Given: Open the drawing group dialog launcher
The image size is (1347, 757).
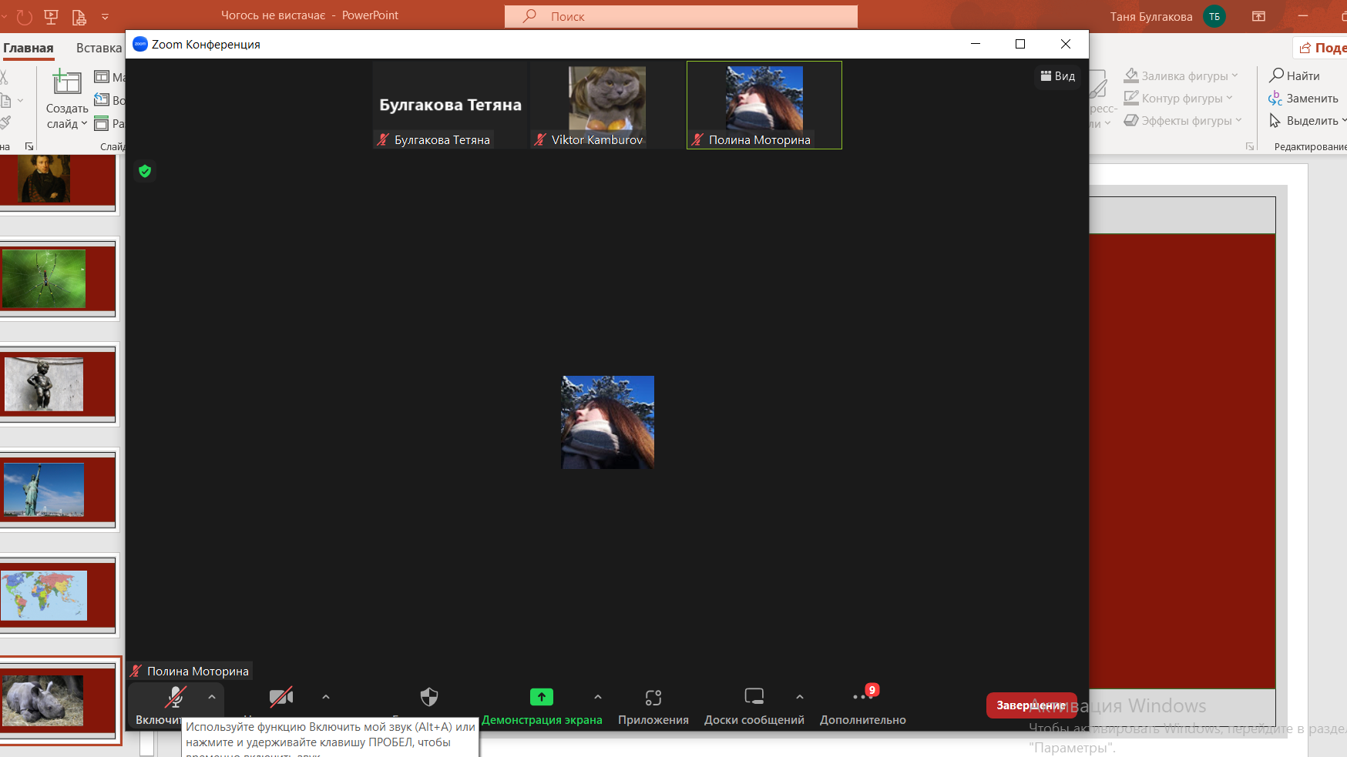Looking at the screenshot, I should pos(1250,146).
